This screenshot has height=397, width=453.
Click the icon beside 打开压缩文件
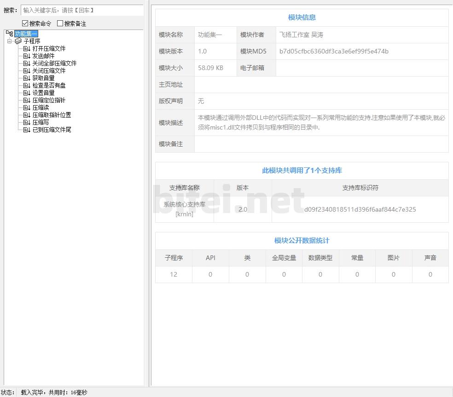(x=27, y=48)
